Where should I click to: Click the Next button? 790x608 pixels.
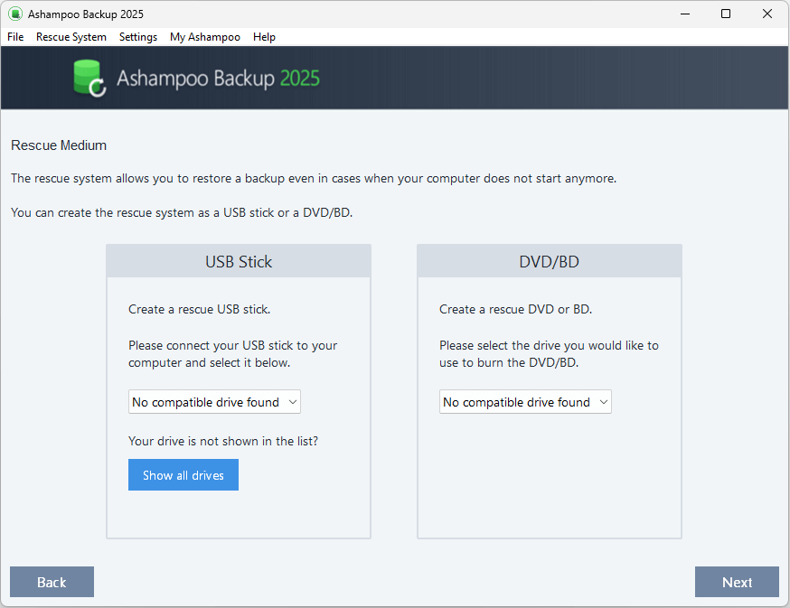click(737, 582)
